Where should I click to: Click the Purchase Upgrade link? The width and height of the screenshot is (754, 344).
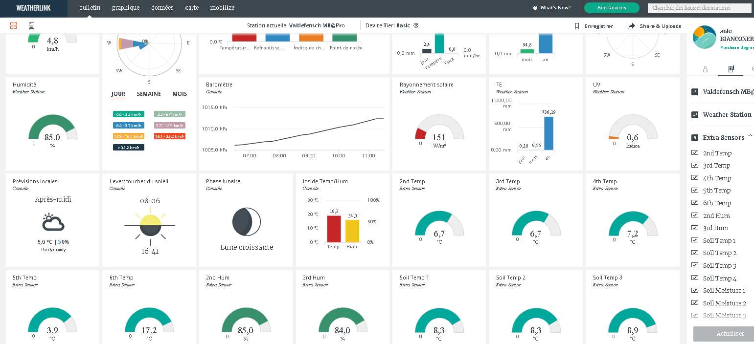[737, 47]
